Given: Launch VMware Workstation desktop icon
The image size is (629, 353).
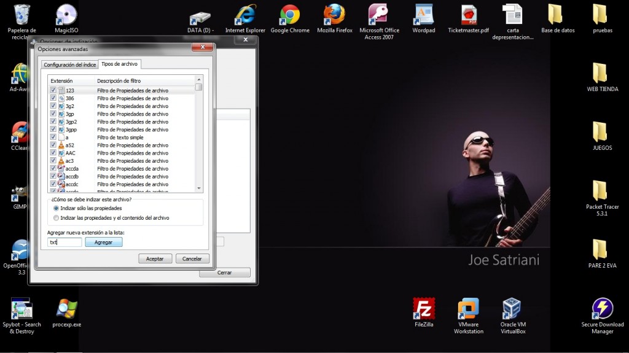Looking at the screenshot, I should click(x=468, y=309).
